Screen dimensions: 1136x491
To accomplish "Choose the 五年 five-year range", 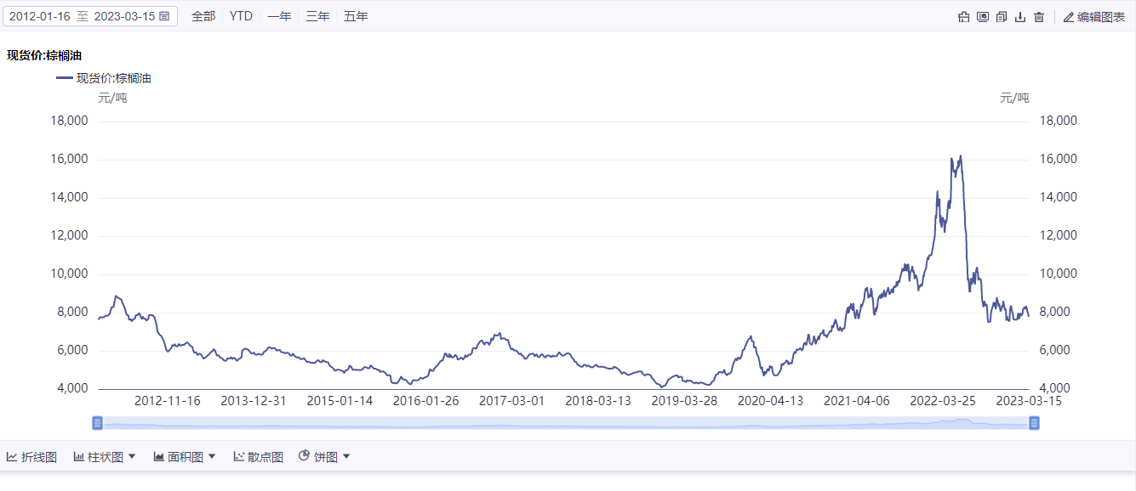I will [x=356, y=16].
